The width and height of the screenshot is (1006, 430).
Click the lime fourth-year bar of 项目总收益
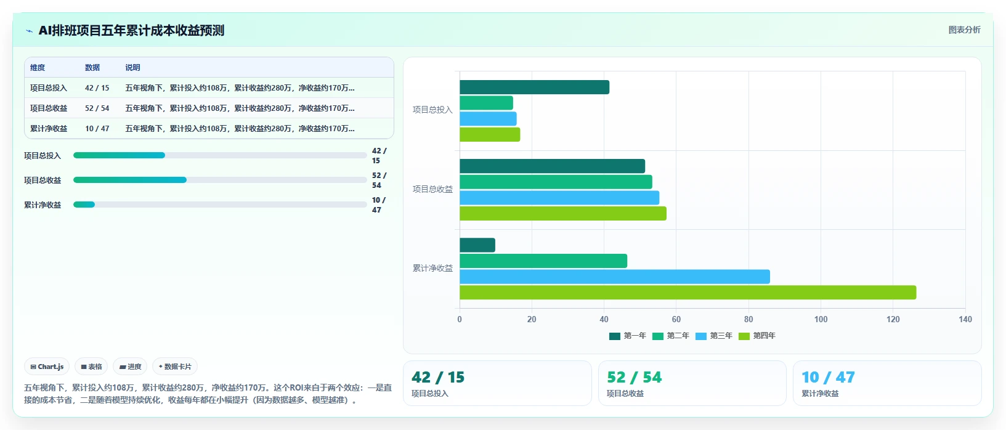tap(563, 213)
